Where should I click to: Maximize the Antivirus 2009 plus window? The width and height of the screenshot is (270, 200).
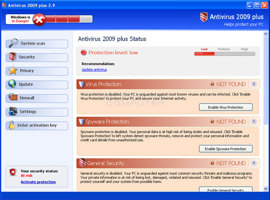[257, 5]
